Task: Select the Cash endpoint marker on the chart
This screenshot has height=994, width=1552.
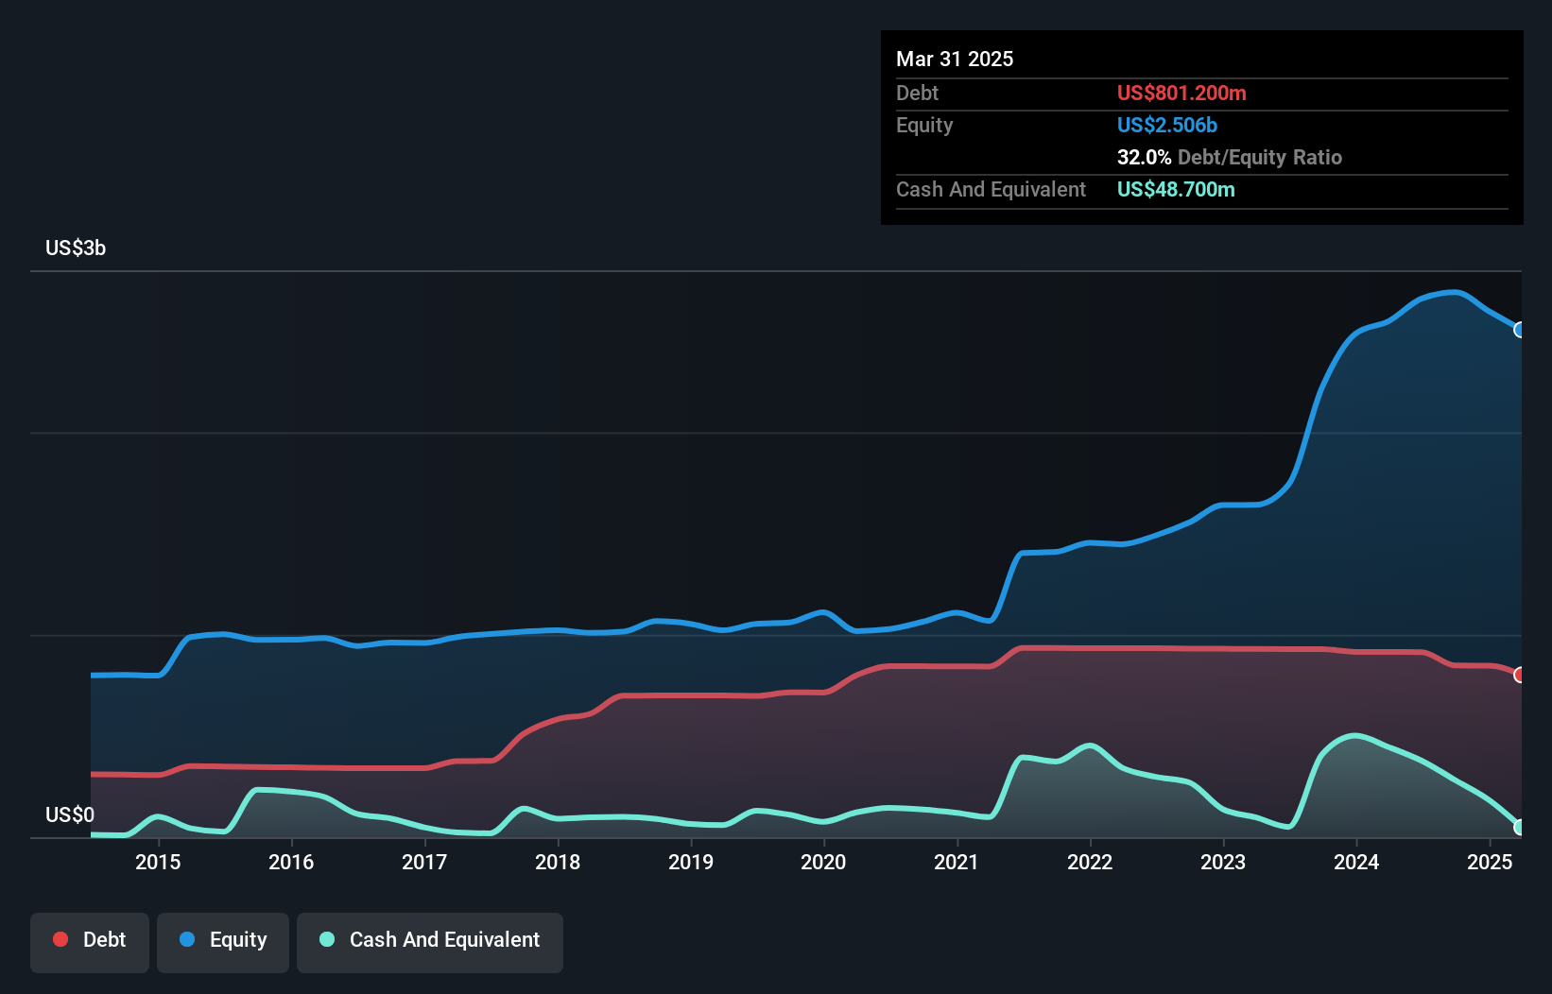Action: point(1519,825)
